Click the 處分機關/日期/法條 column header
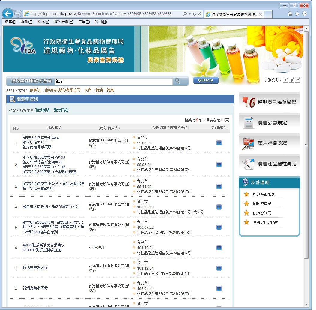Viewport: 316px width, 310px height. (x=169, y=128)
